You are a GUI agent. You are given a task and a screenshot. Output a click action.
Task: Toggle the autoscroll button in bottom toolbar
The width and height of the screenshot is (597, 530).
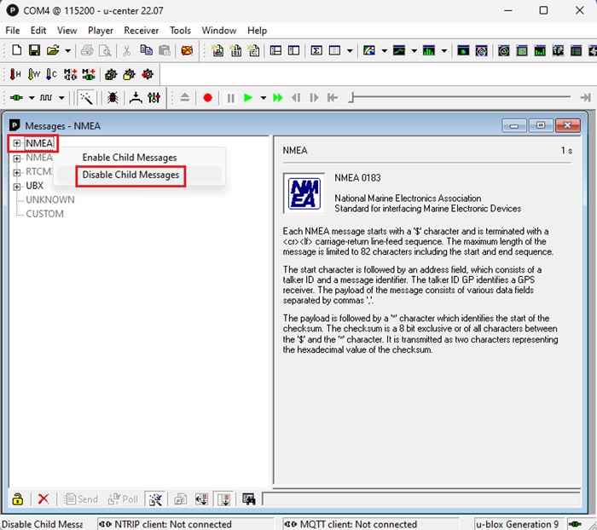[x=223, y=499]
